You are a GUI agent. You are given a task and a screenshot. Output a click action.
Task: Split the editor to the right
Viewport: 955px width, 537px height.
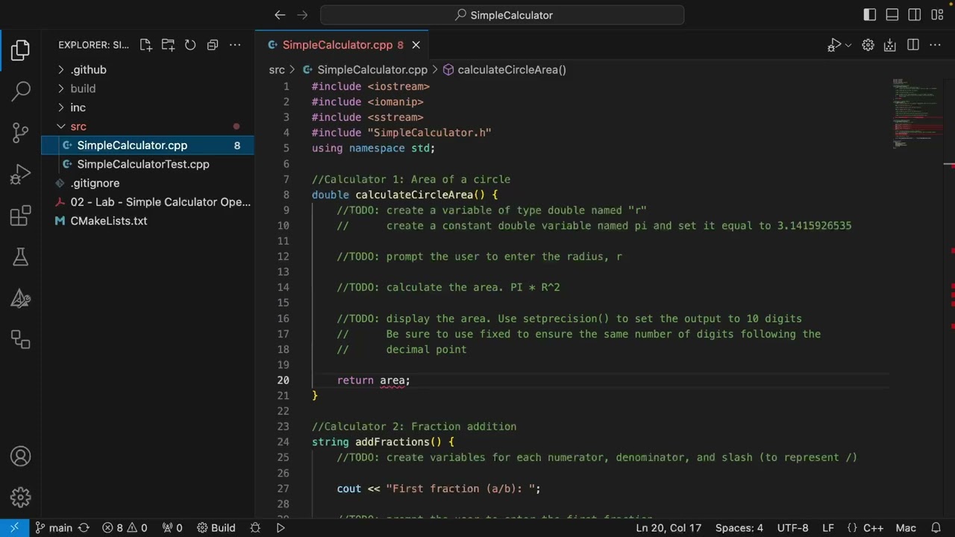point(912,45)
